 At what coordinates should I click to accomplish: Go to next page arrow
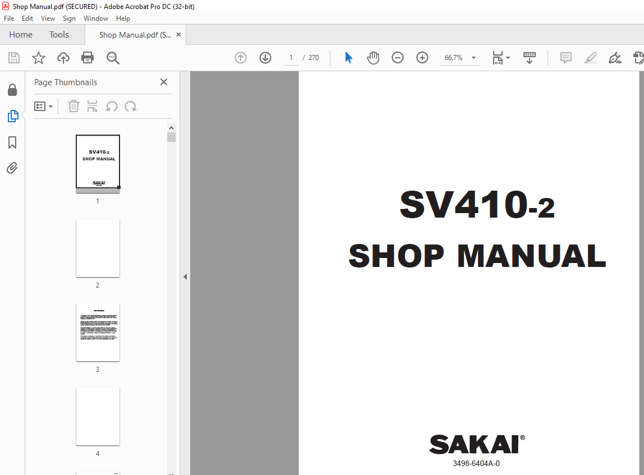[x=265, y=58]
